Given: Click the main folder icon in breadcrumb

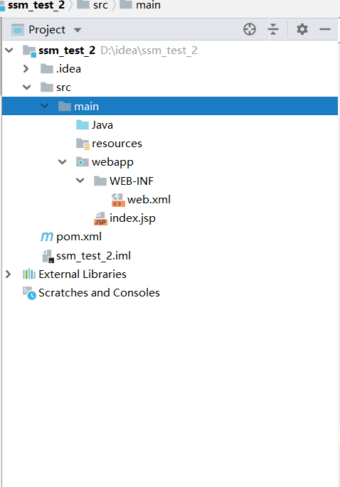Looking at the screenshot, I should [x=126, y=5].
